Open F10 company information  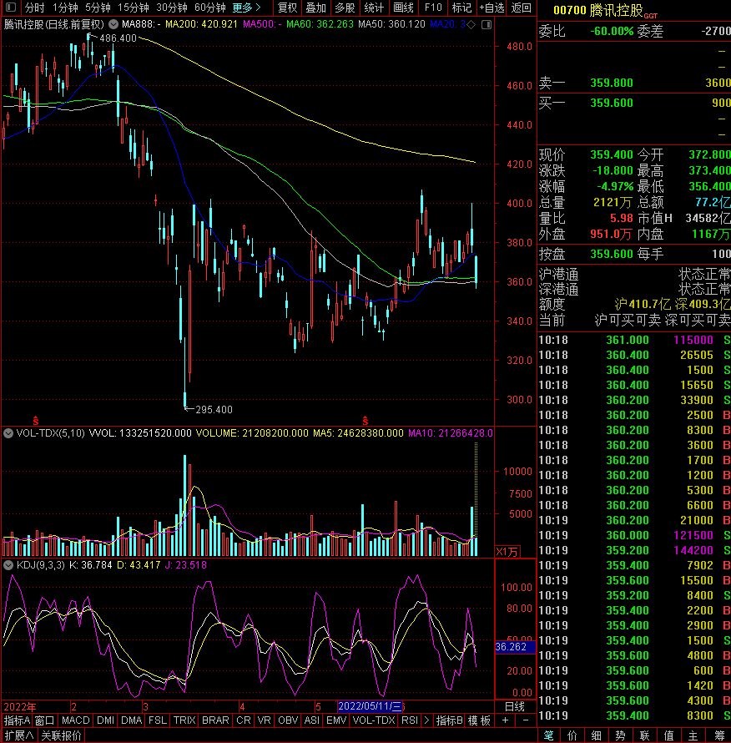(x=433, y=8)
